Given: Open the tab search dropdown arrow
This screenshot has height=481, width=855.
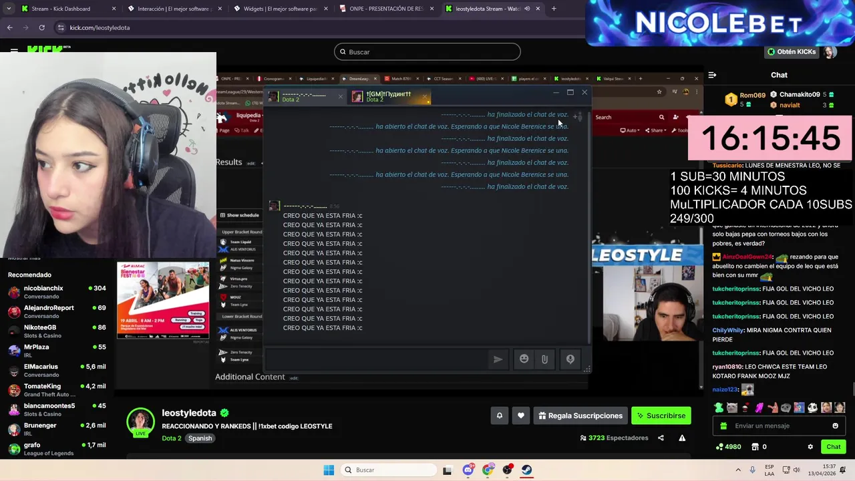Looking at the screenshot, I should 8,9.
